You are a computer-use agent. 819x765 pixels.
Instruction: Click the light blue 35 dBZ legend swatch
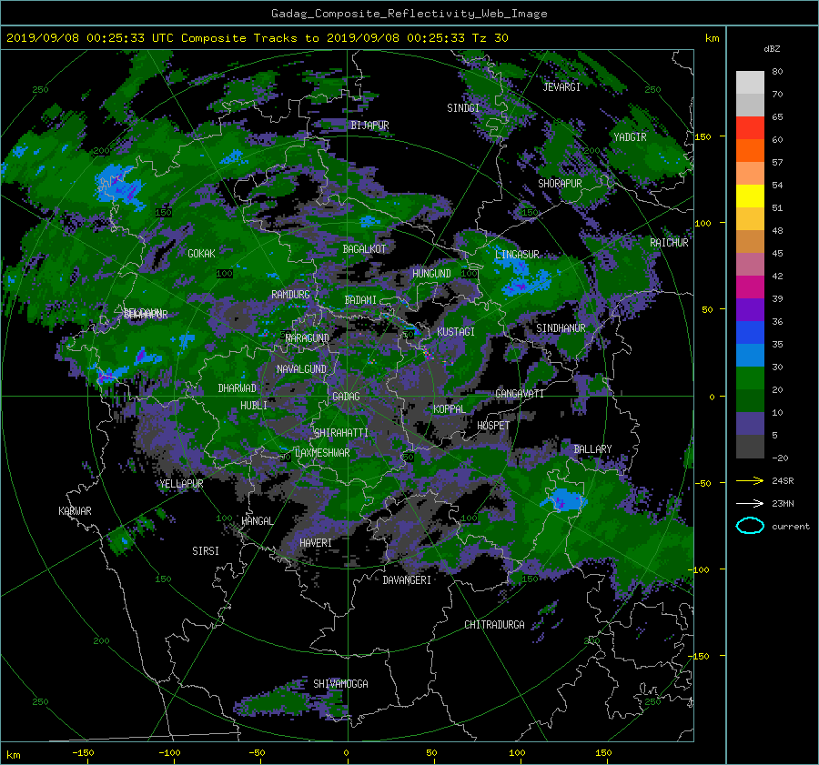750,355
